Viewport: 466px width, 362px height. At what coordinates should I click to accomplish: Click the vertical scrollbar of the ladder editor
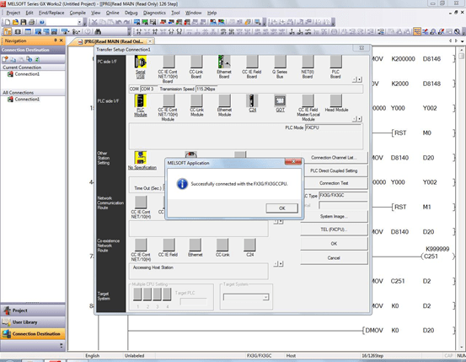coord(461,197)
